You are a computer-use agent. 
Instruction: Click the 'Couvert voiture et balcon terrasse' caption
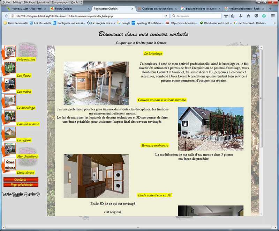coord(162,100)
